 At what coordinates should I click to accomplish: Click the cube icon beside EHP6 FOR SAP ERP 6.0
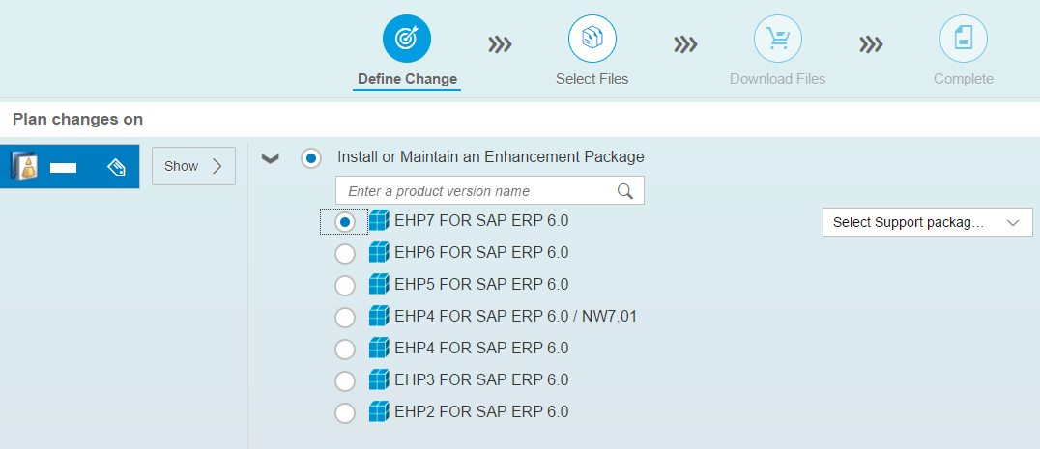tap(379, 252)
